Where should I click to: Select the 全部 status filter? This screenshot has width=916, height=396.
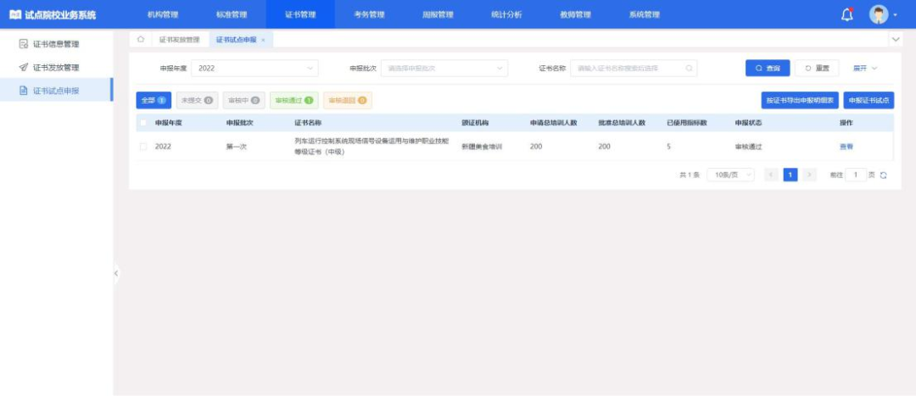(x=154, y=100)
